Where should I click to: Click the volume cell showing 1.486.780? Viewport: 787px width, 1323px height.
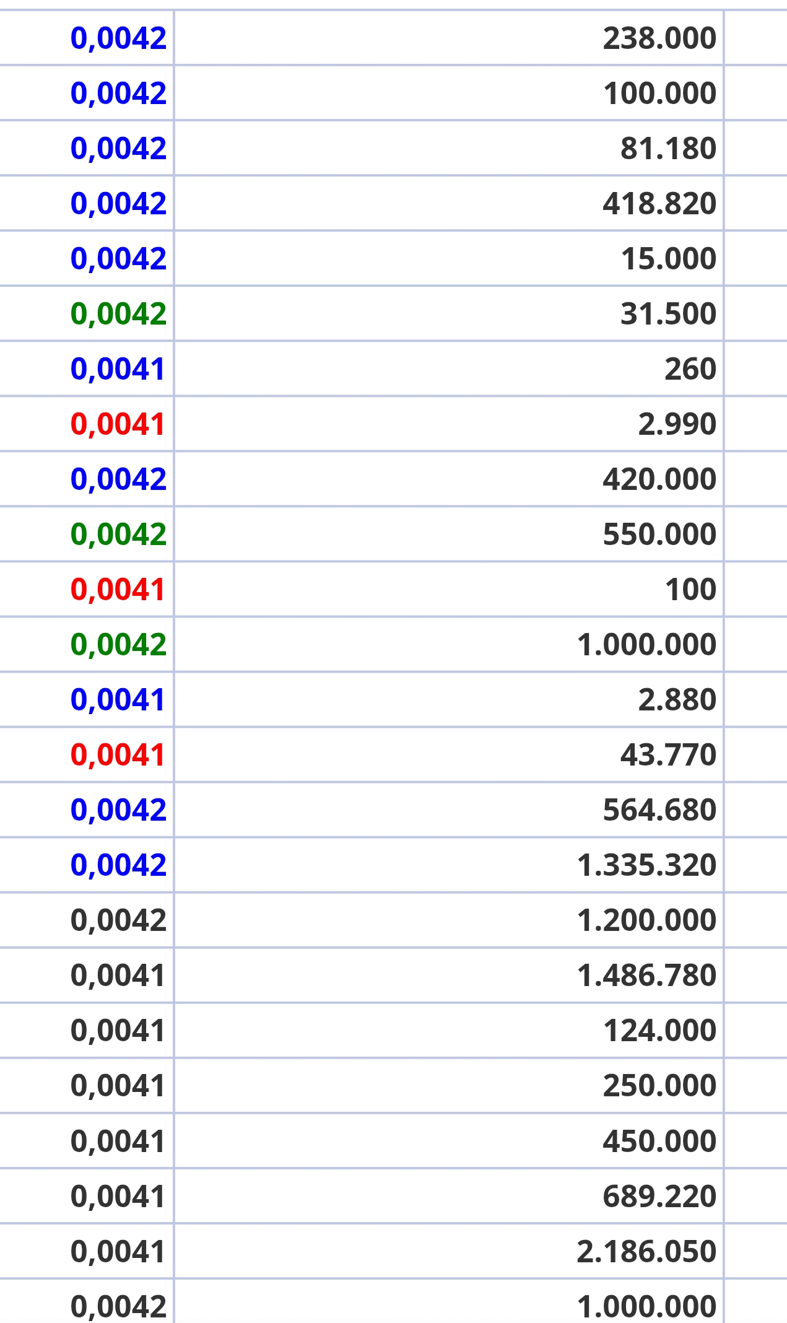click(449, 975)
